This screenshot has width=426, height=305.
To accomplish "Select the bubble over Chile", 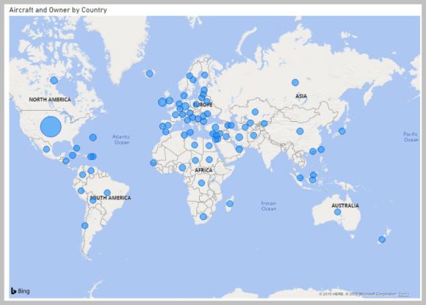I will pyautogui.click(x=84, y=226).
